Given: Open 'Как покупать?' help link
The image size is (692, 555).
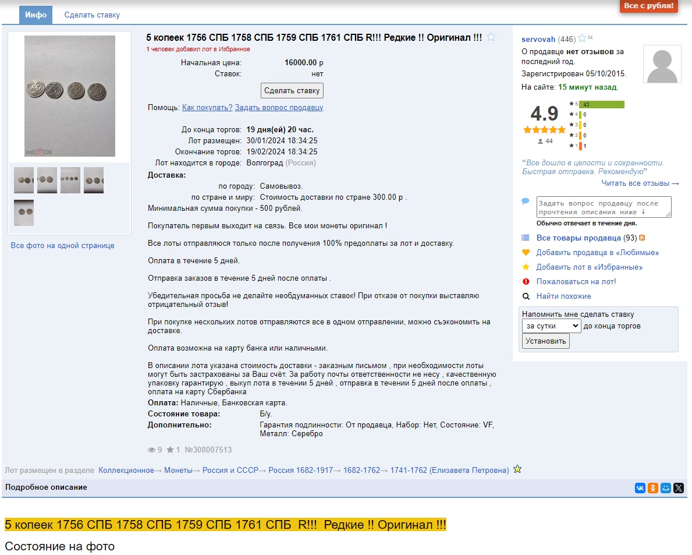Looking at the screenshot, I should (x=207, y=108).
